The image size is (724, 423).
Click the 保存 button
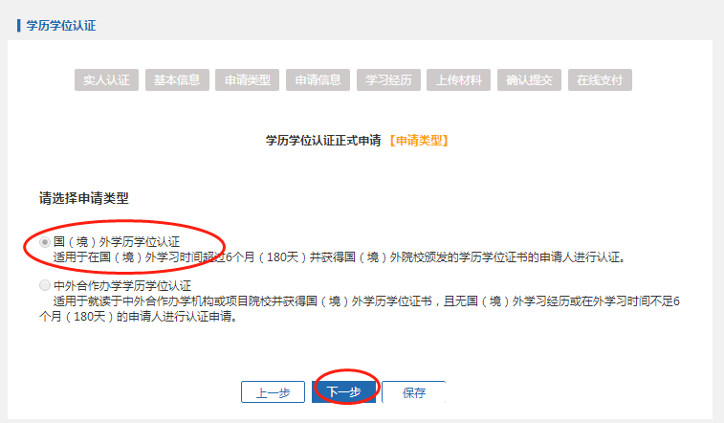click(414, 392)
